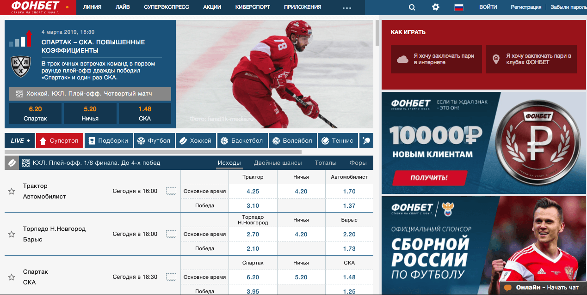The width and height of the screenshot is (587, 295).
Task: Select odds 2.70 for Торпедо Н.Новгород
Action: [253, 234]
